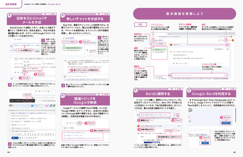Image resolution: width=243 pixels, height=157 pixels.
Task: Select the PC tab above Bard question section
Action: point(172,89)
